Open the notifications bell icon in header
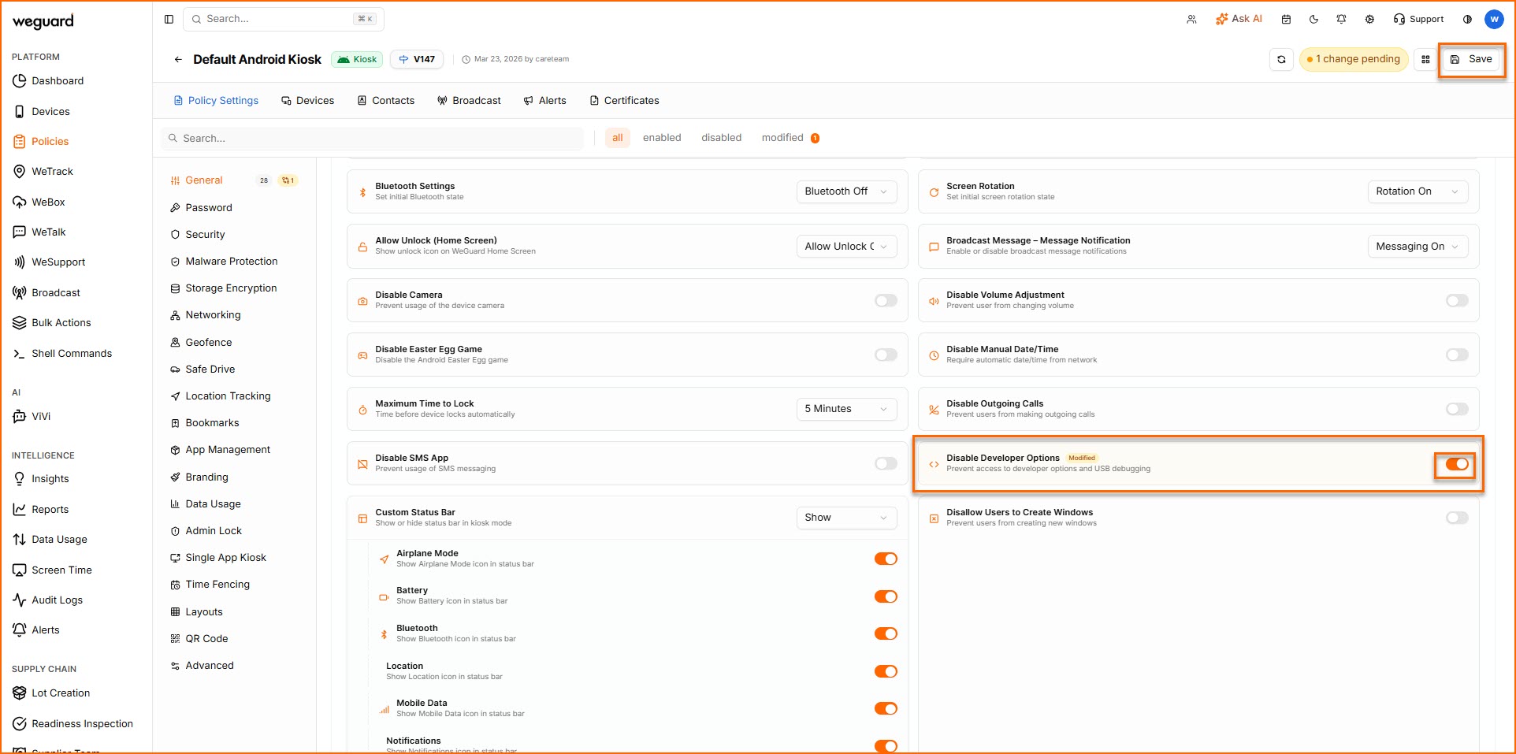Screen dimensions: 1516x754 tap(1341, 19)
